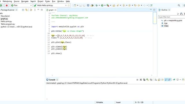Image resolution: width=185 pixels, height=104 pixels.
Task: Click the magnifier Quick Access icon
Action: pyautogui.click(x=179, y=5)
